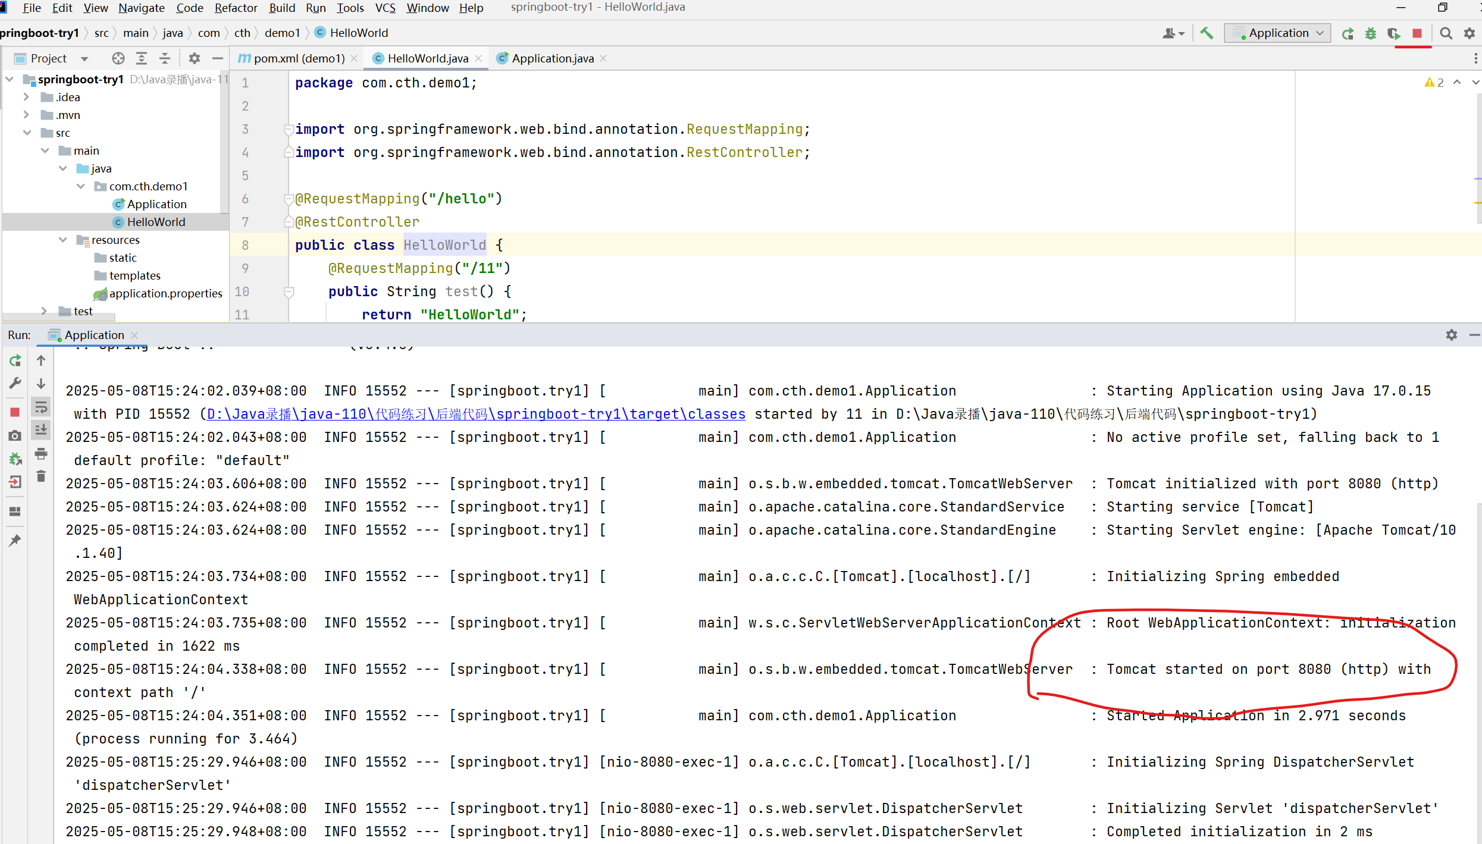The width and height of the screenshot is (1482, 844).
Task: Click the Print console output icon
Action: [x=41, y=454]
